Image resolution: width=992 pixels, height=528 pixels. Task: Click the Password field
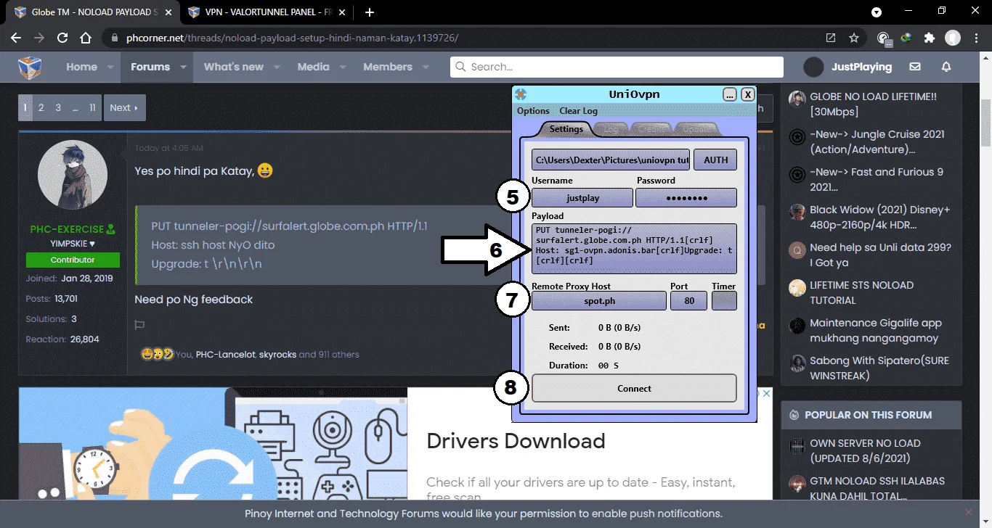[x=686, y=197]
